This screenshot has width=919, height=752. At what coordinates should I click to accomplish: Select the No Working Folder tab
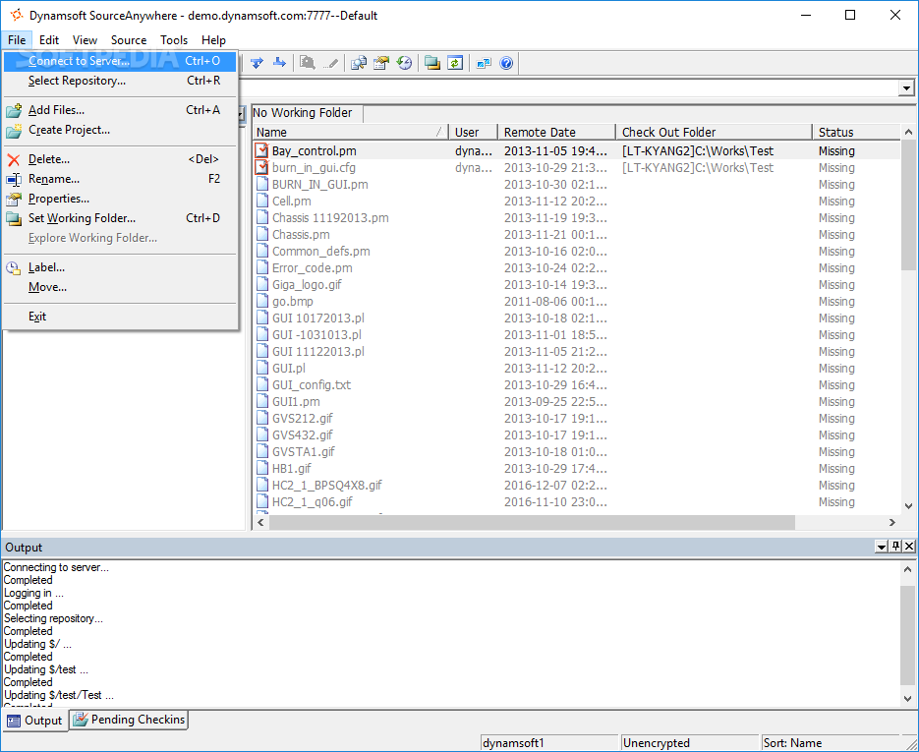pos(307,113)
